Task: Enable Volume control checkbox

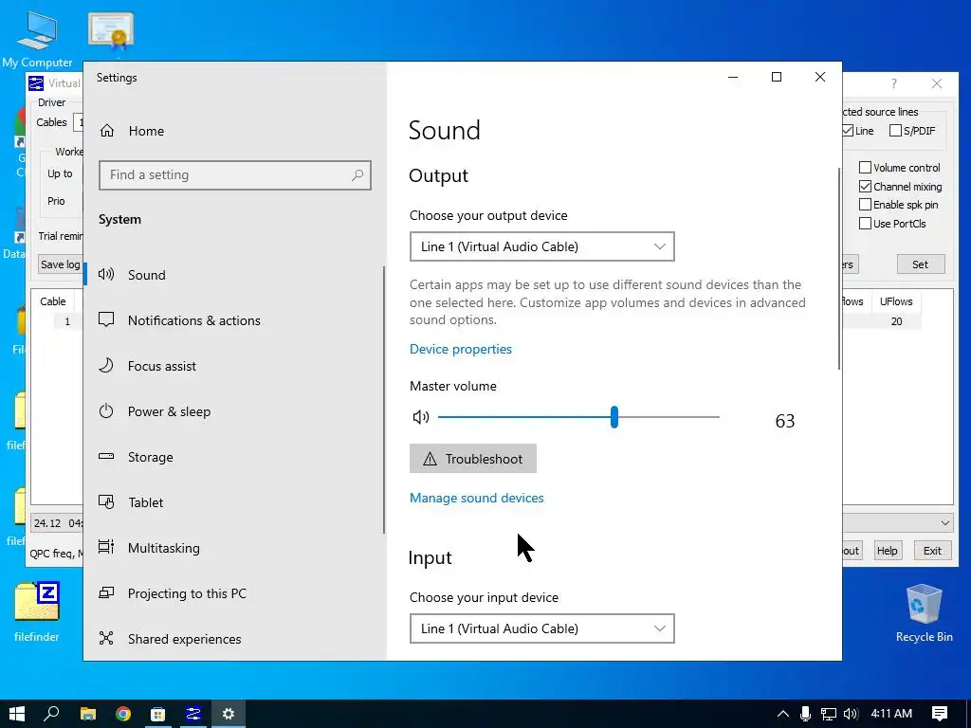Action: pos(865,168)
